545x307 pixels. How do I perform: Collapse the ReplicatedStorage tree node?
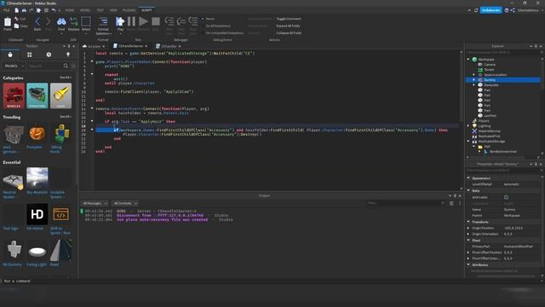[x=468, y=142]
